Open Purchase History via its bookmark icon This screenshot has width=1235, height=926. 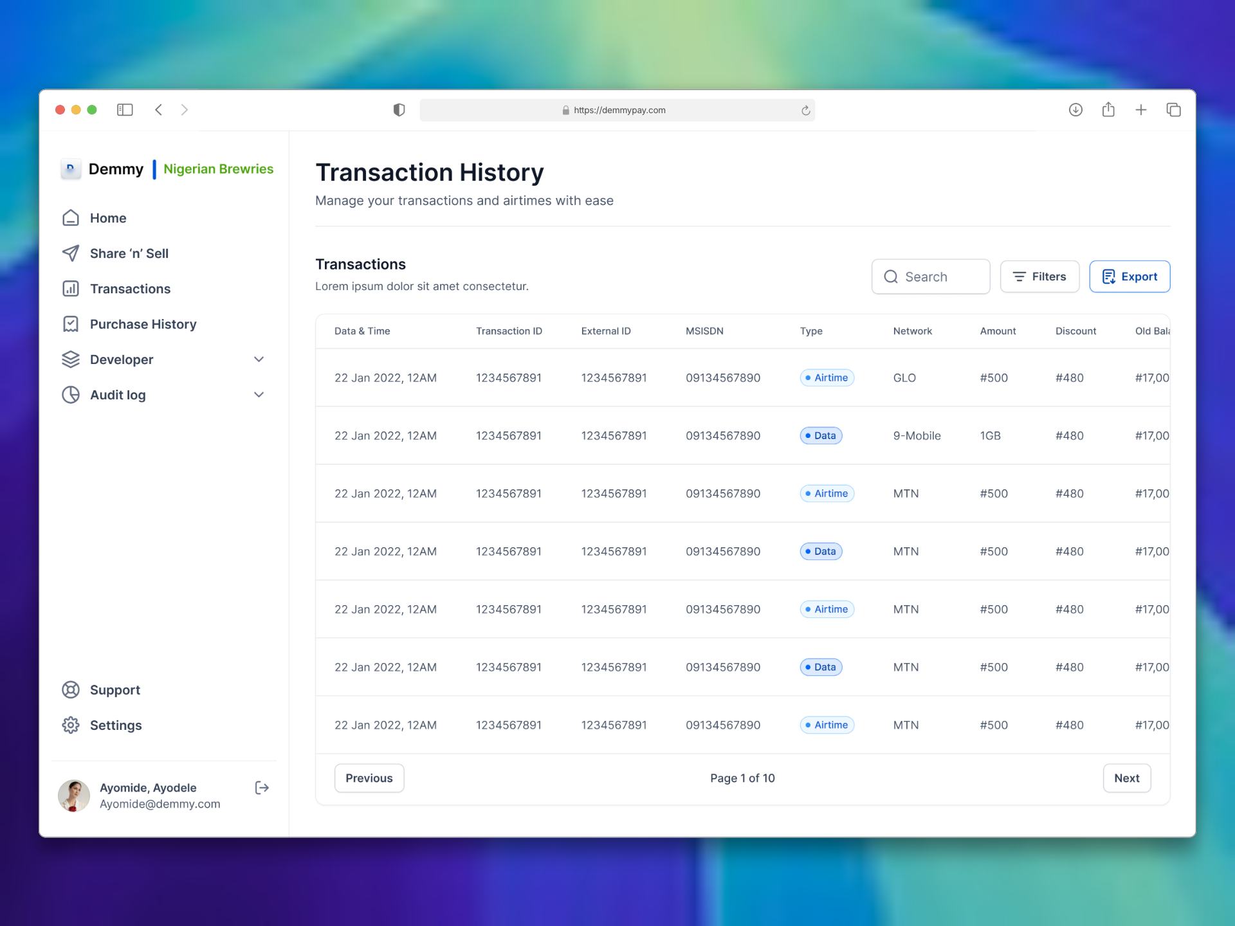71,324
